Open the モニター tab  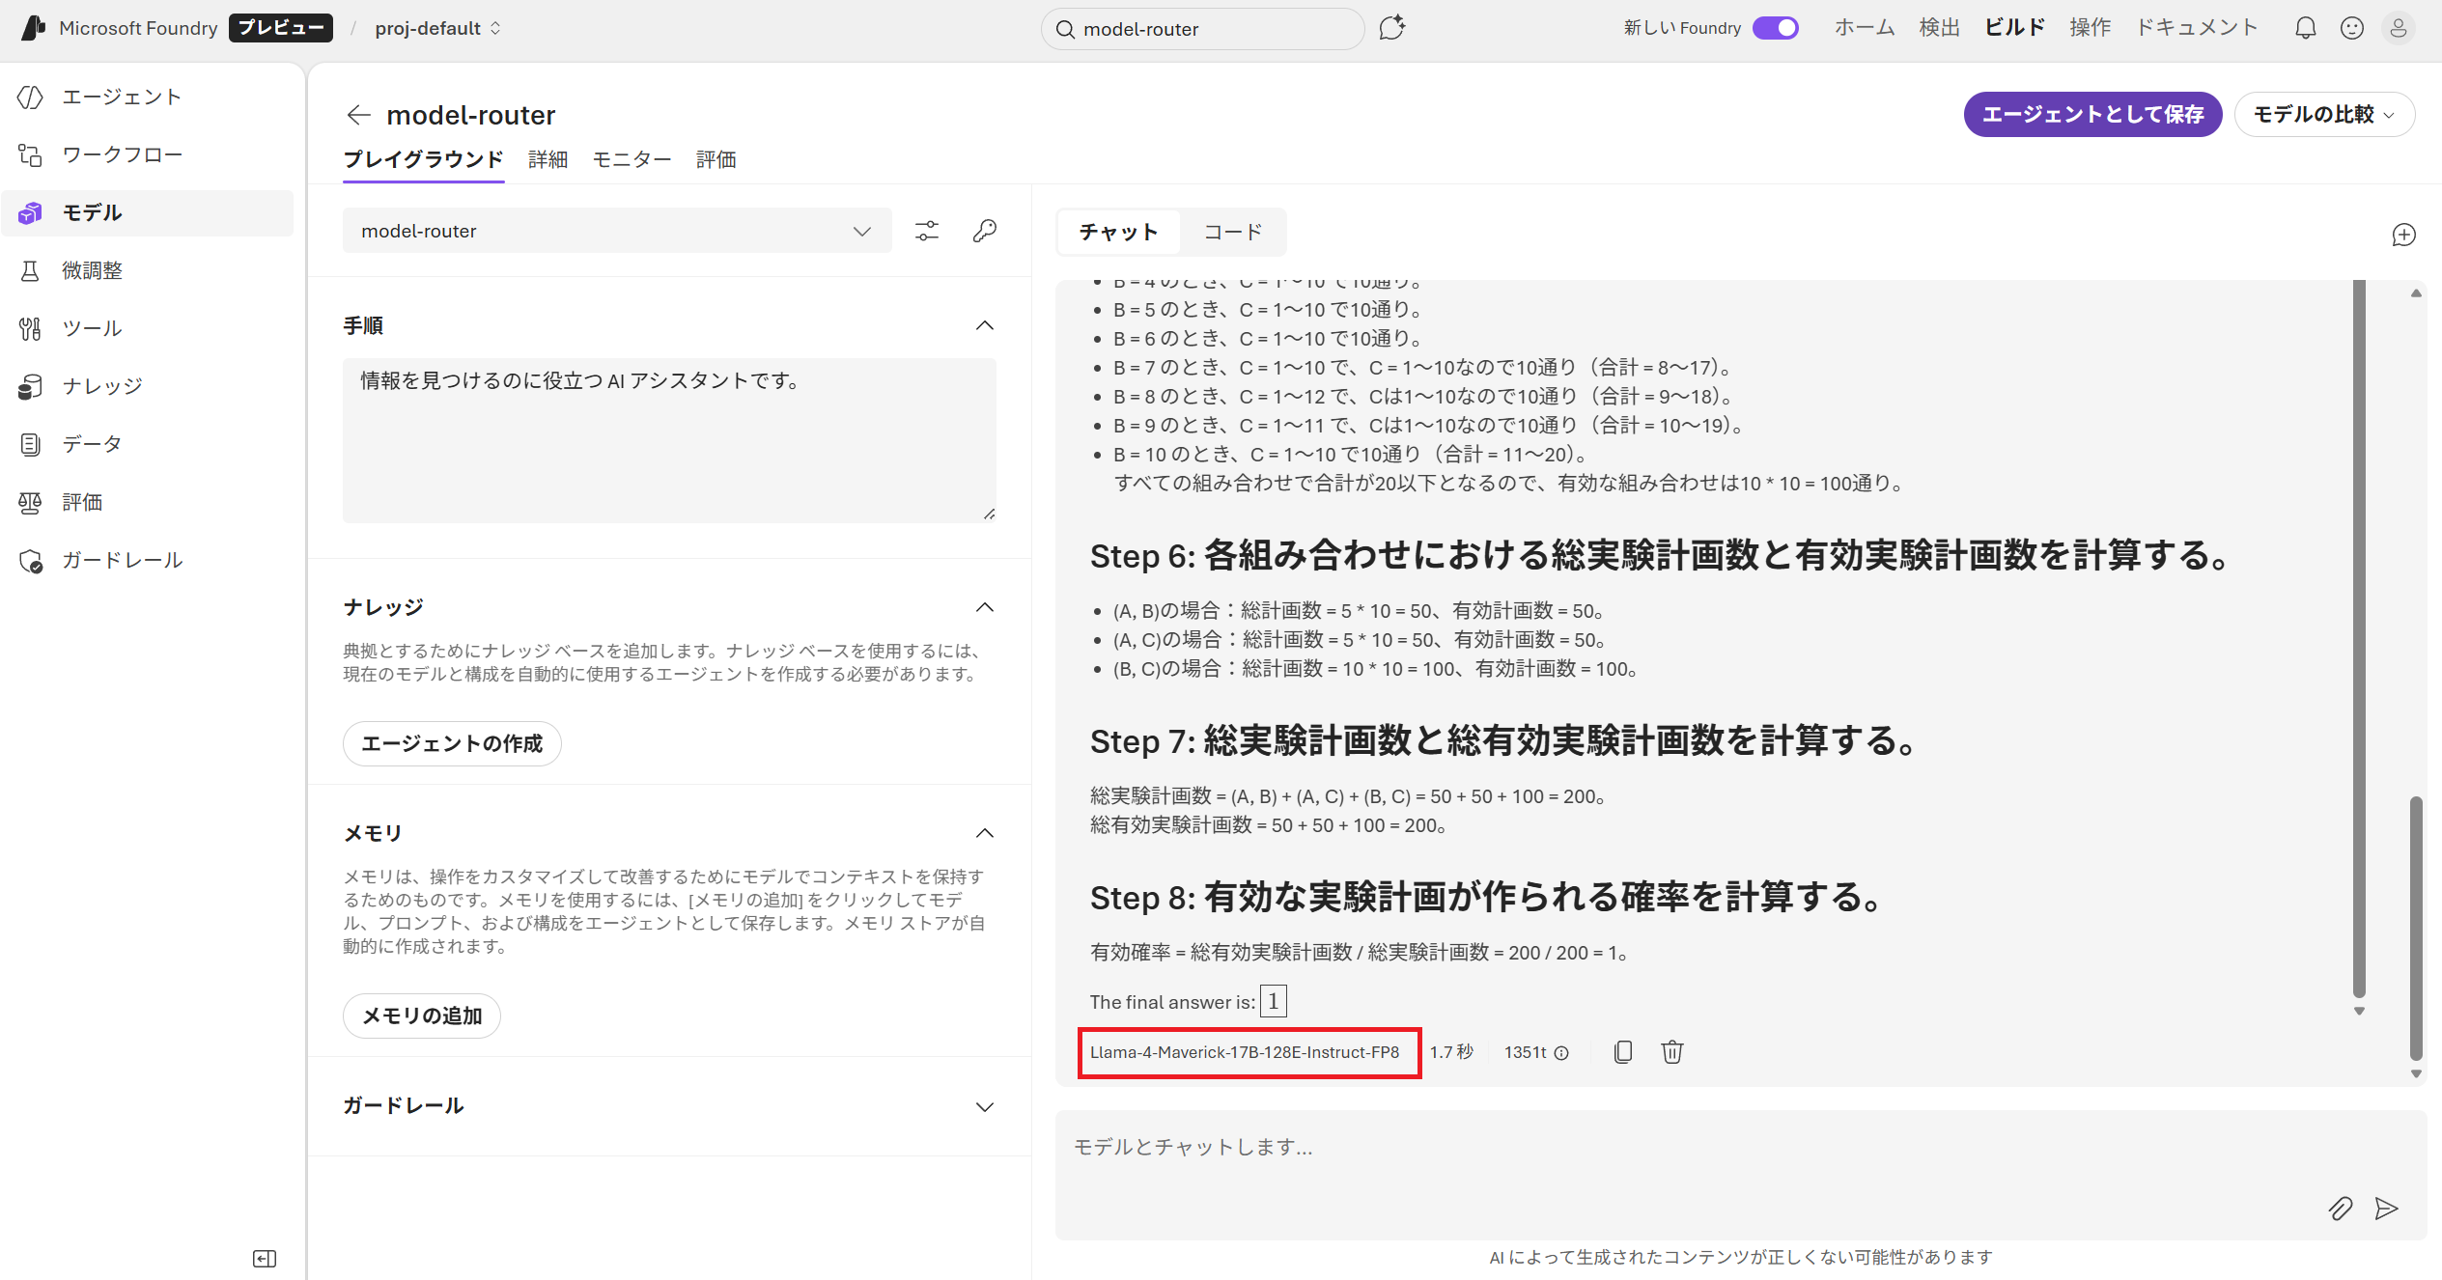click(x=632, y=159)
